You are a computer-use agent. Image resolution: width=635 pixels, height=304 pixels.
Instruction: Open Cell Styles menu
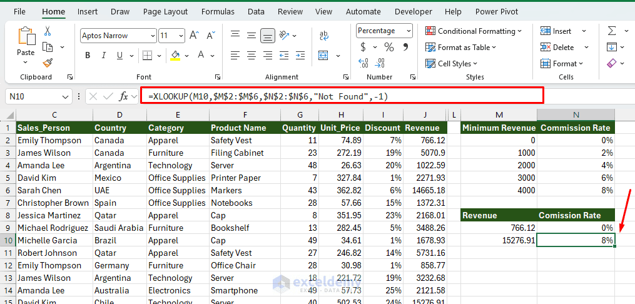point(452,64)
